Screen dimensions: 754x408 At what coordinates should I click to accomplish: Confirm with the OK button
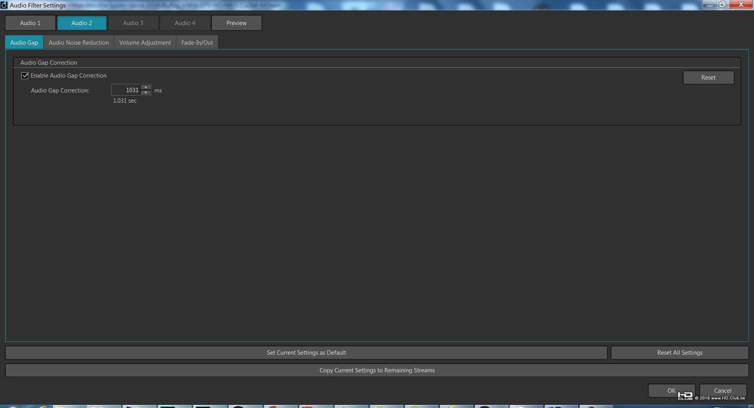pyautogui.click(x=672, y=391)
